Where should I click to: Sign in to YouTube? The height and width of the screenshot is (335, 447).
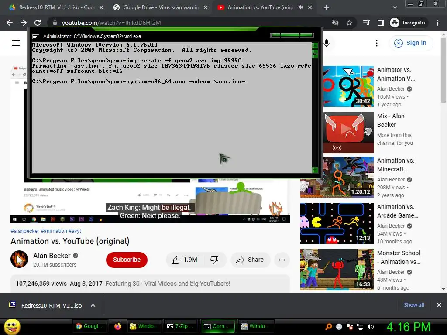coord(411,43)
